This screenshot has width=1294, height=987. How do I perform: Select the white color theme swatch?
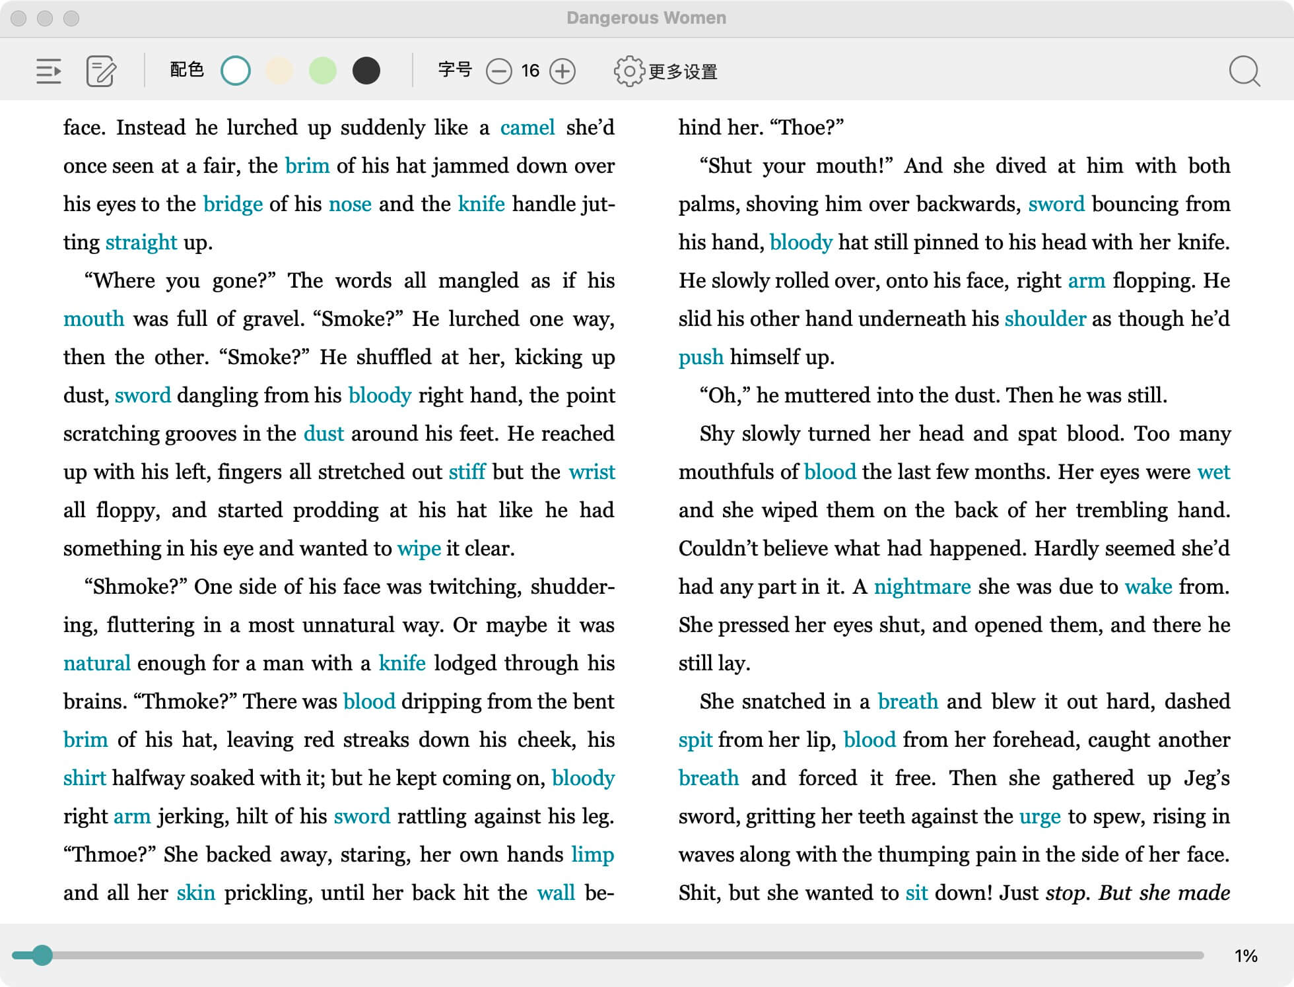click(236, 71)
